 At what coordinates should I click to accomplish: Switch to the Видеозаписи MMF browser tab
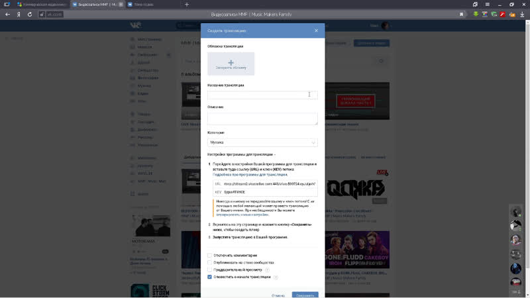click(x=97, y=4)
